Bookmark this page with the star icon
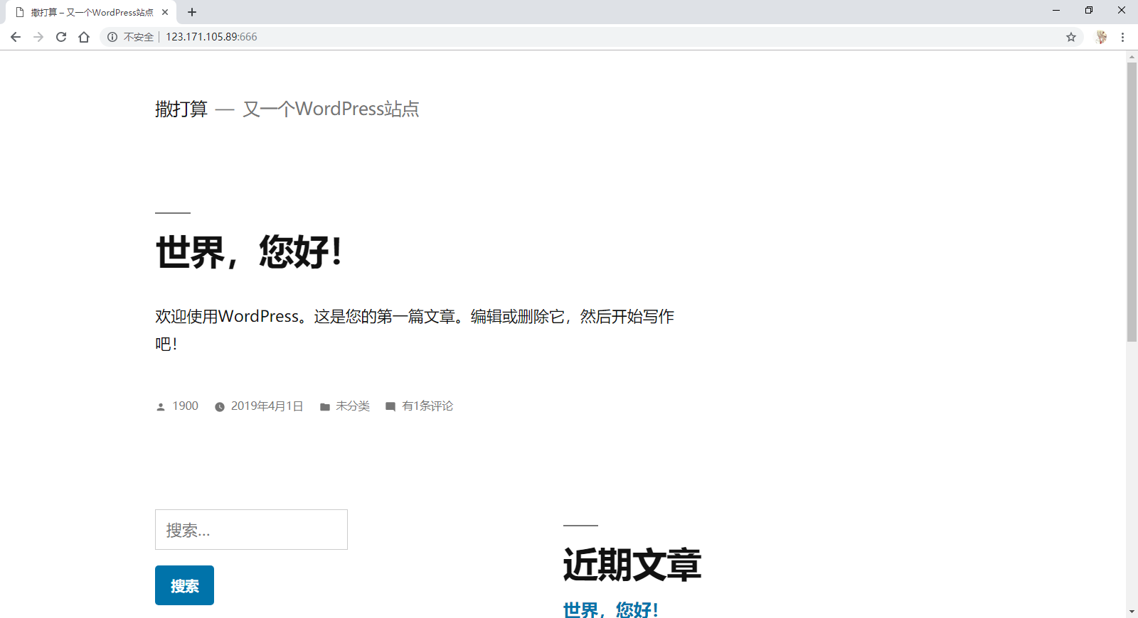Screen dimensions: 1138x618 (1070, 37)
